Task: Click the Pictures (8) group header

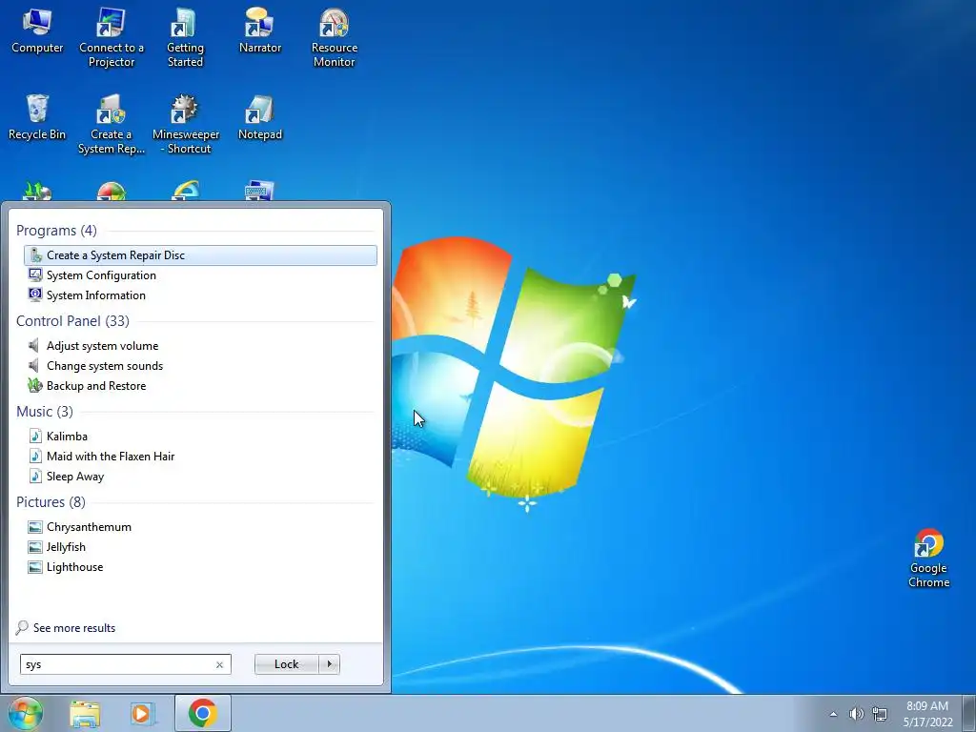Action: pos(51,501)
